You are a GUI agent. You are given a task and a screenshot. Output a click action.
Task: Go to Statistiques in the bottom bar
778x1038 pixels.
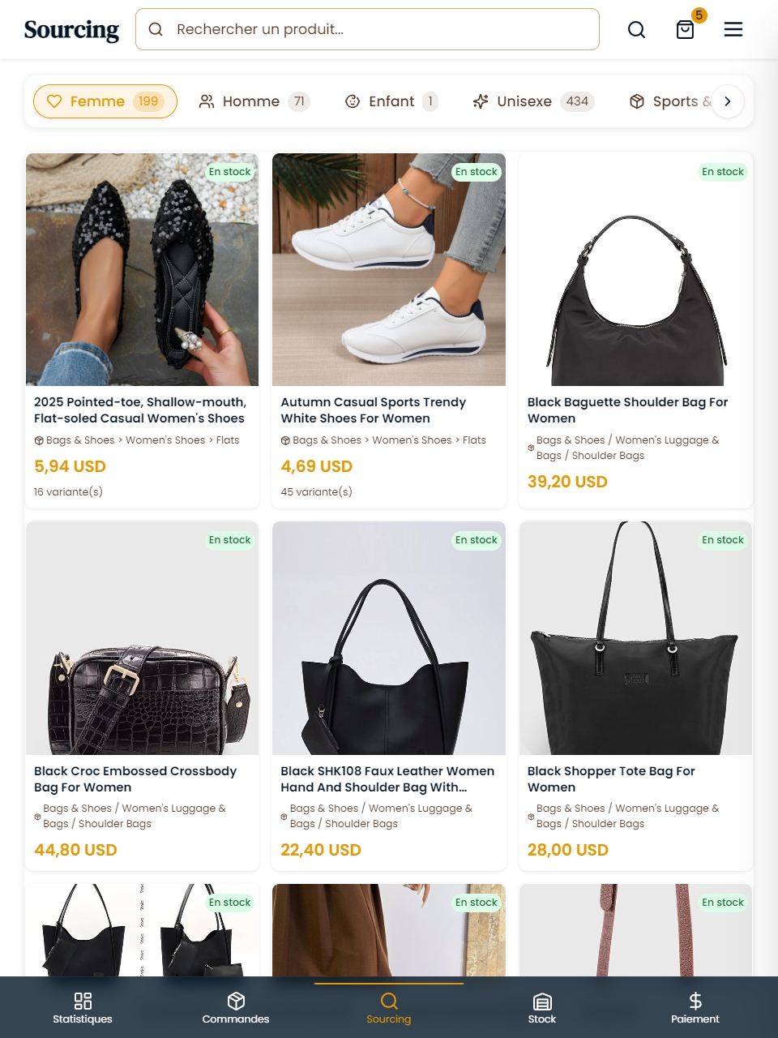point(83,1008)
